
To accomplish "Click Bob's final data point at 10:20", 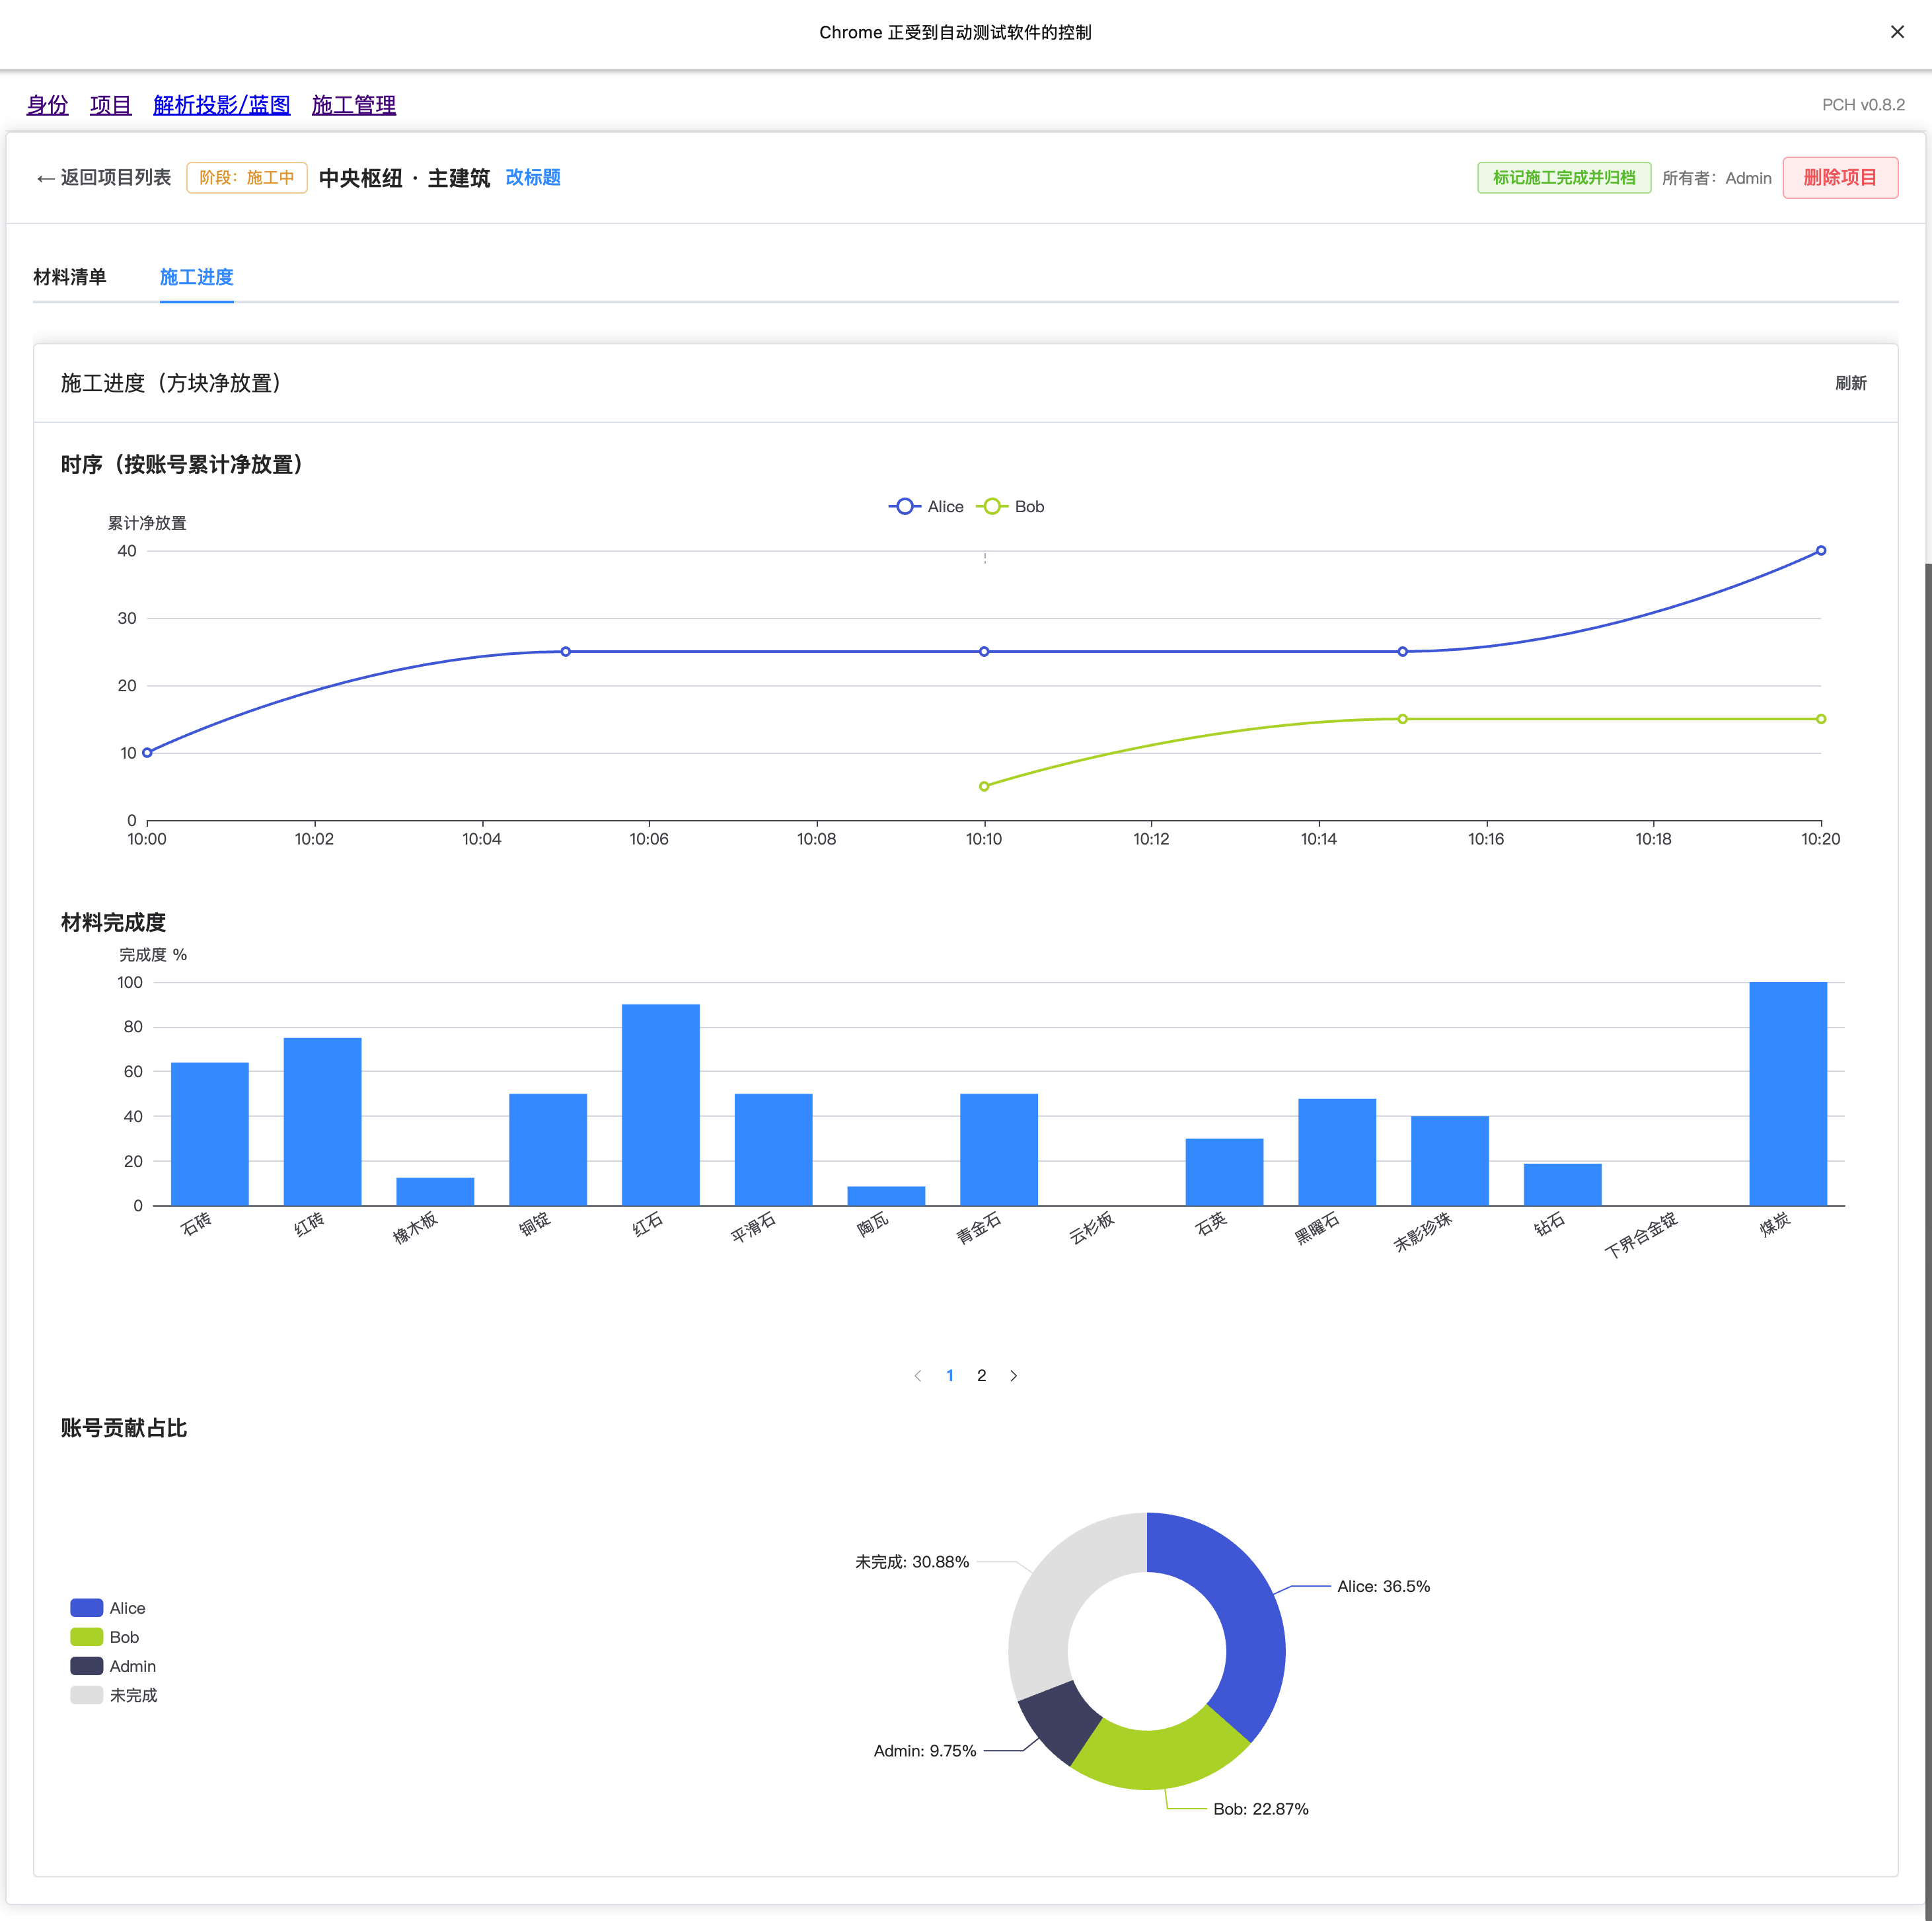I will (x=1820, y=719).
